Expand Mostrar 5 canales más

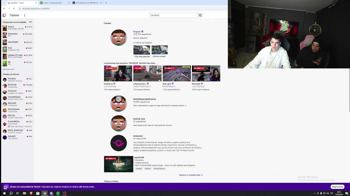pos(191,175)
